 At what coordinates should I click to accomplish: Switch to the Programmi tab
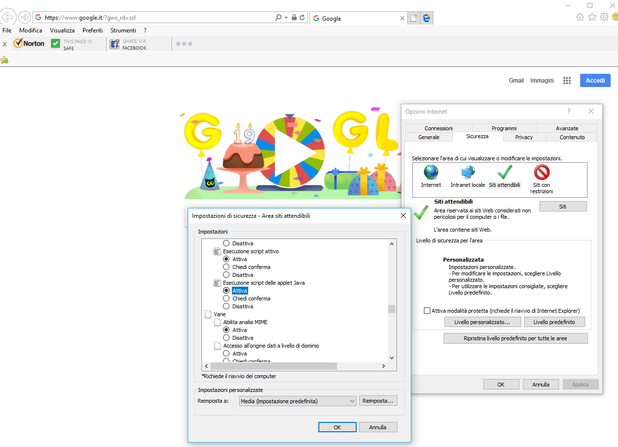(x=504, y=128)
